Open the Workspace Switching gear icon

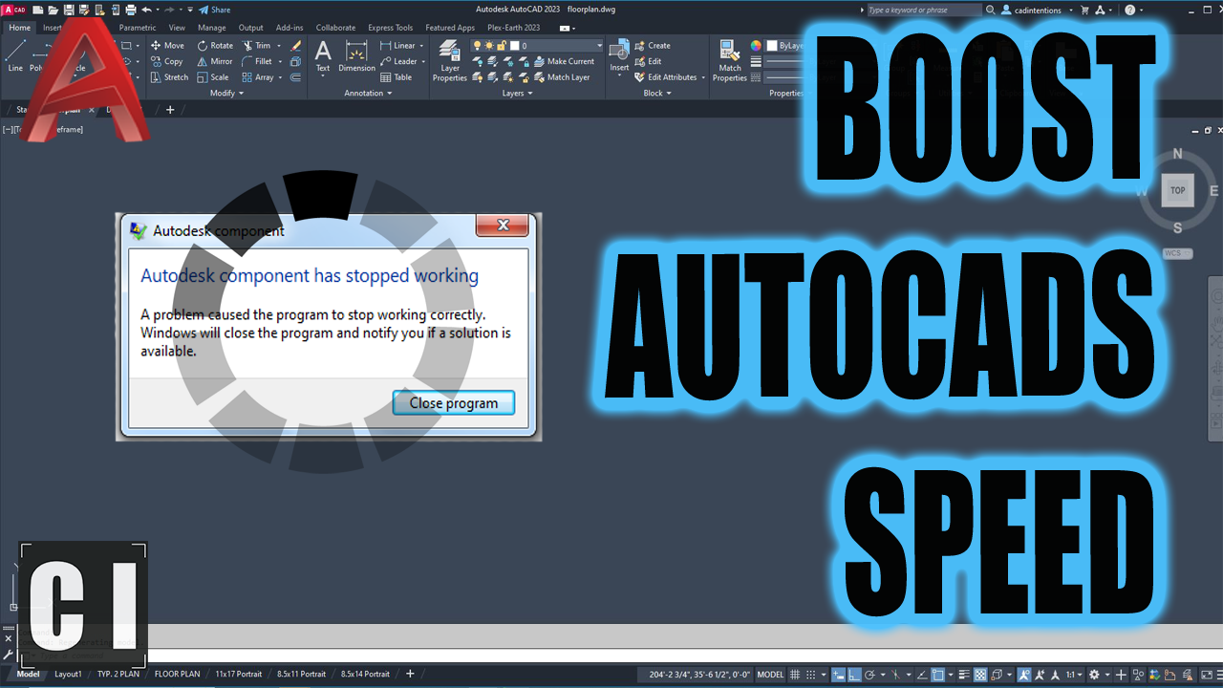[1094, 675]
